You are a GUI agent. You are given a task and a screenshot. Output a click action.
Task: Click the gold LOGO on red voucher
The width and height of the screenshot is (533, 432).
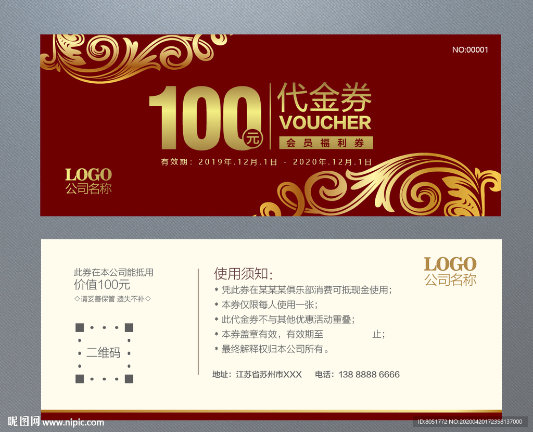click(88, 175)
